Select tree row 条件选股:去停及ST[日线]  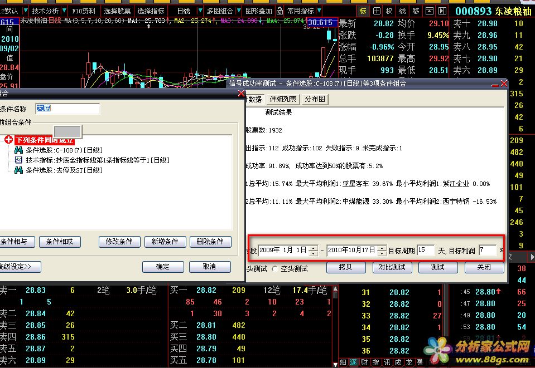pos(64,170)
